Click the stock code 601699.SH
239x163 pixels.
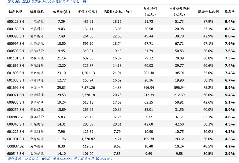(15, 88)
